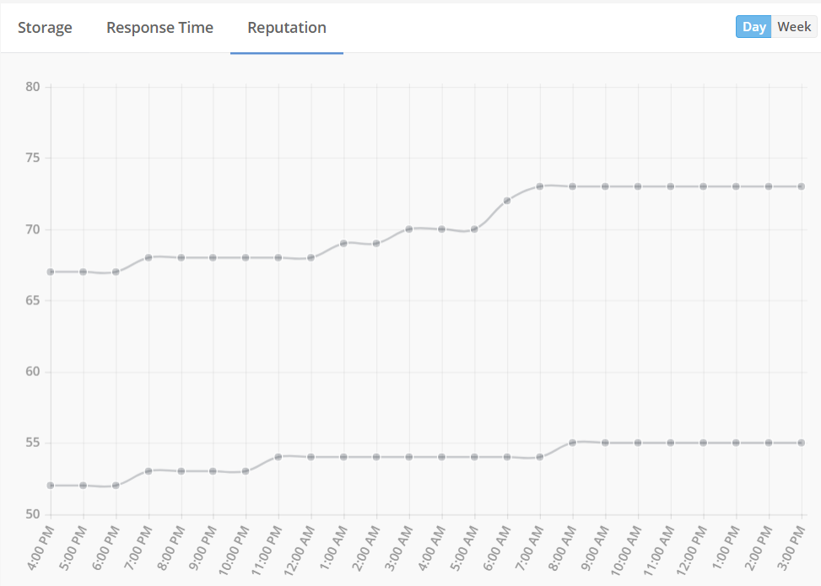This screenshot has height=586, width=821.
Task: Select upper line data point at 1:00 AM
Action: point(343,243)
